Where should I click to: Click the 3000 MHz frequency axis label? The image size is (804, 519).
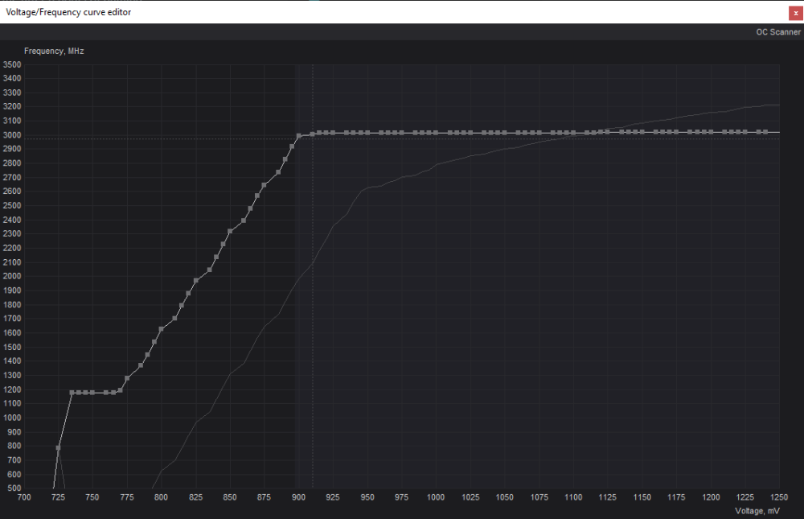coord(12,135)
